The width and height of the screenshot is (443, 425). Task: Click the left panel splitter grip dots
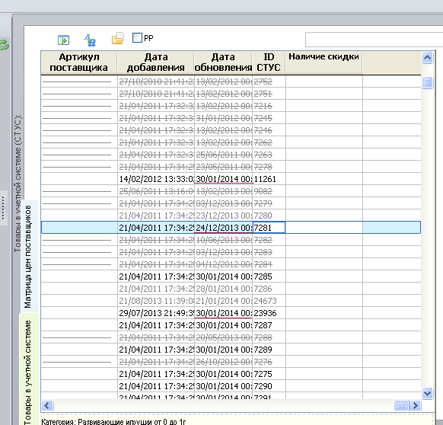3,209
